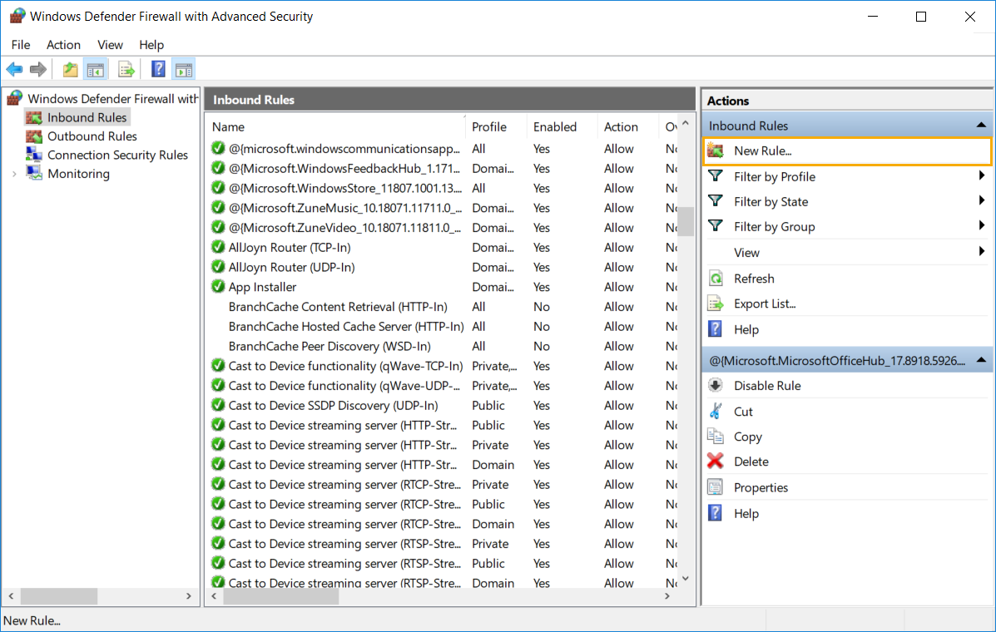Click the Inbound Rules tree icon
Image resolution: width=996 pixels, height=632 pixels.
(x=33, y=117)
